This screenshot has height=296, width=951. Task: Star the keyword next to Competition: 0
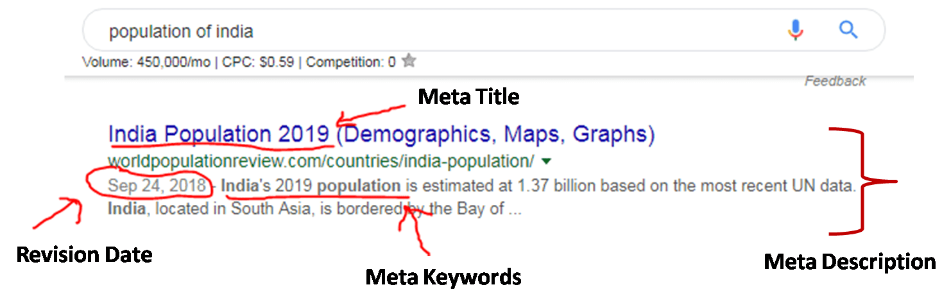(x=409, y=62)
